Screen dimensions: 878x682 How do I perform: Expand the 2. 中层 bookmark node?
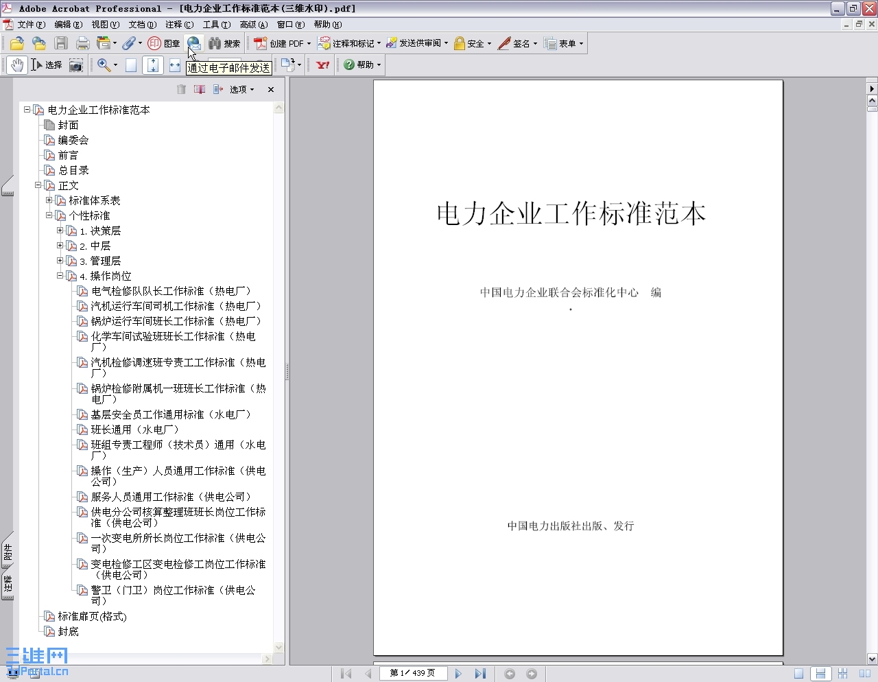tap(60, 246)
